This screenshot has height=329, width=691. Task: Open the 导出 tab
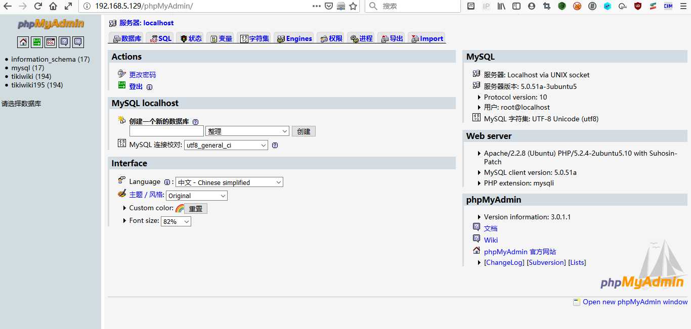pyautogui.click(x=392, y=38)
